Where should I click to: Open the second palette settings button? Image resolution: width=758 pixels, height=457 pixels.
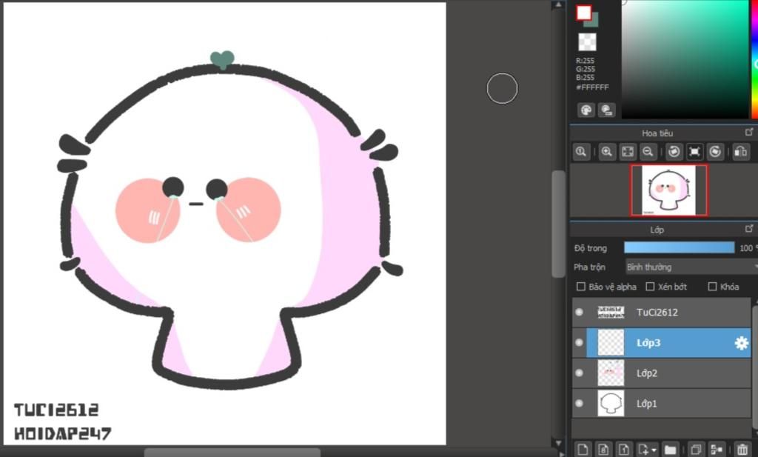(606, 110)
